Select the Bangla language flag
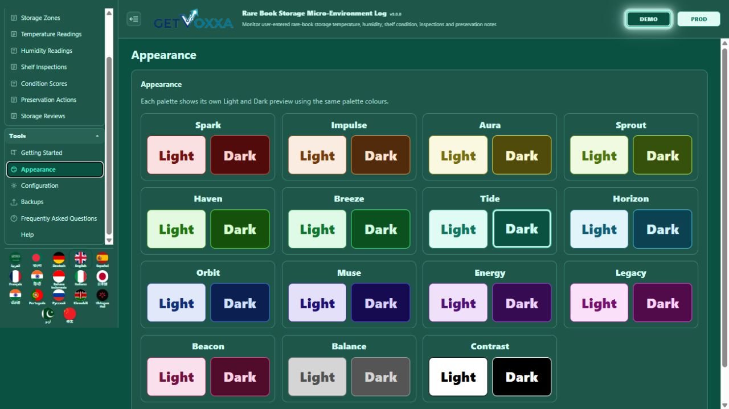This screenshot has height=409, width=729. point(37,260)
